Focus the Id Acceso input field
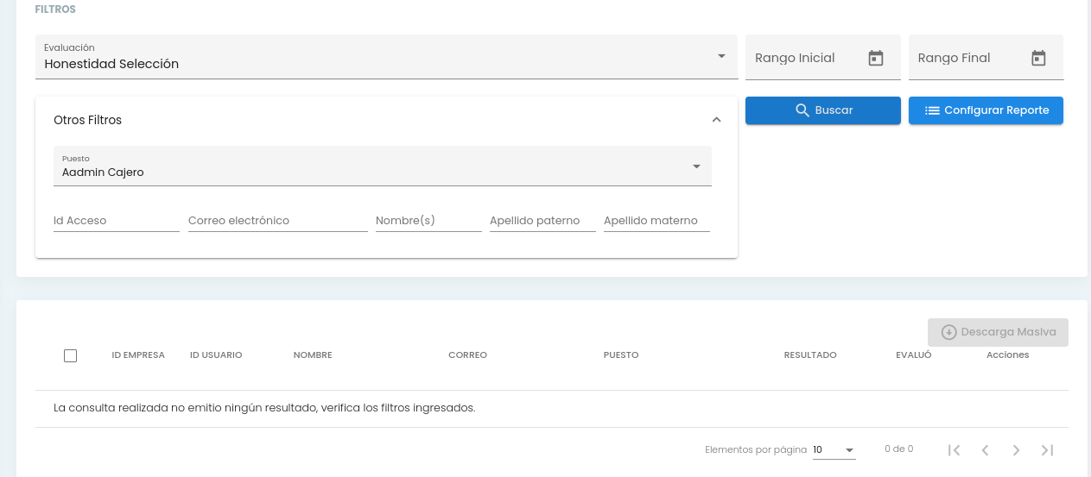The image size is (1091, 477). coord(116,221)
